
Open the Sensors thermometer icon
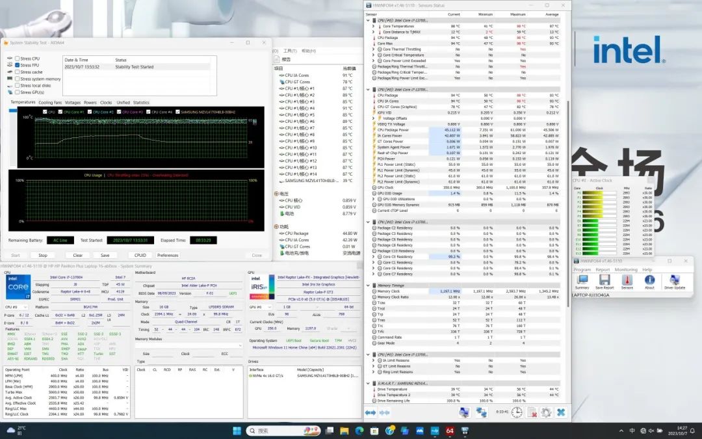(627, 280)
